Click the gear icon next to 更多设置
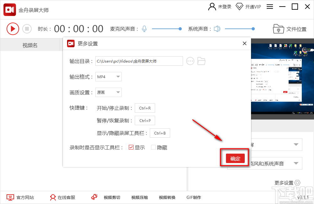This screenshot has width=314, height=204. (x=298, y=183)
